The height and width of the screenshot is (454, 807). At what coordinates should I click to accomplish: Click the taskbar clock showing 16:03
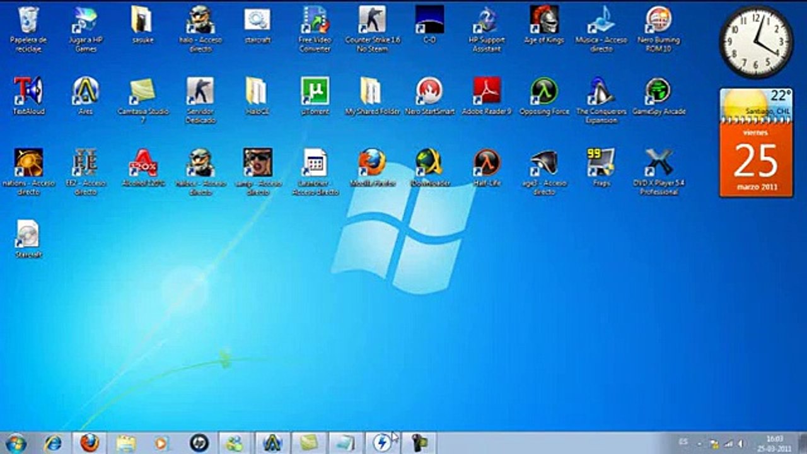[x=775, y=443]
